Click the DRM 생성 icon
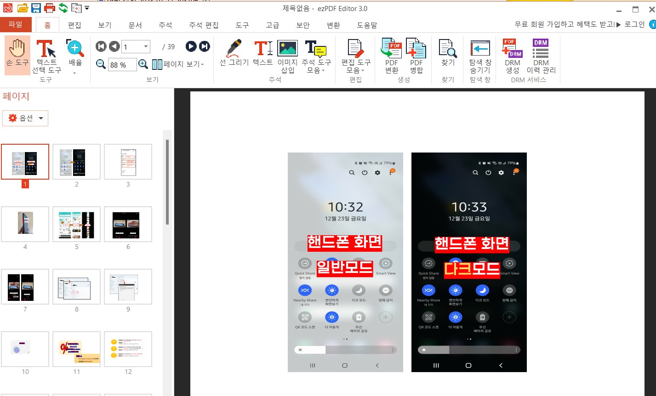The height and width of the screenshot is (396, 656). [513, 56]
